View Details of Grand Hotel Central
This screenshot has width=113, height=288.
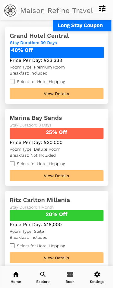[x=57, y=94]
